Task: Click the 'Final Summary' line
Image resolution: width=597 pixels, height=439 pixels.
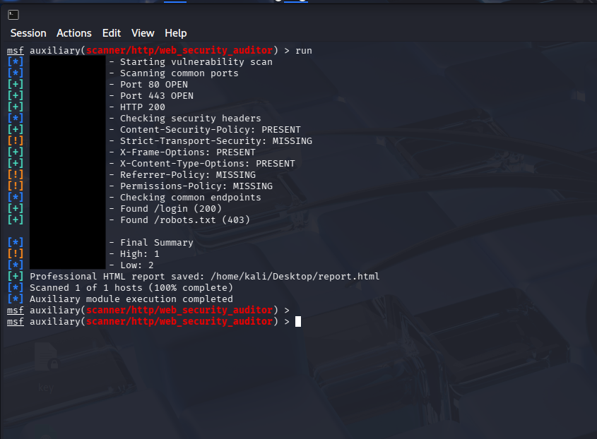Action: [156, 243]
